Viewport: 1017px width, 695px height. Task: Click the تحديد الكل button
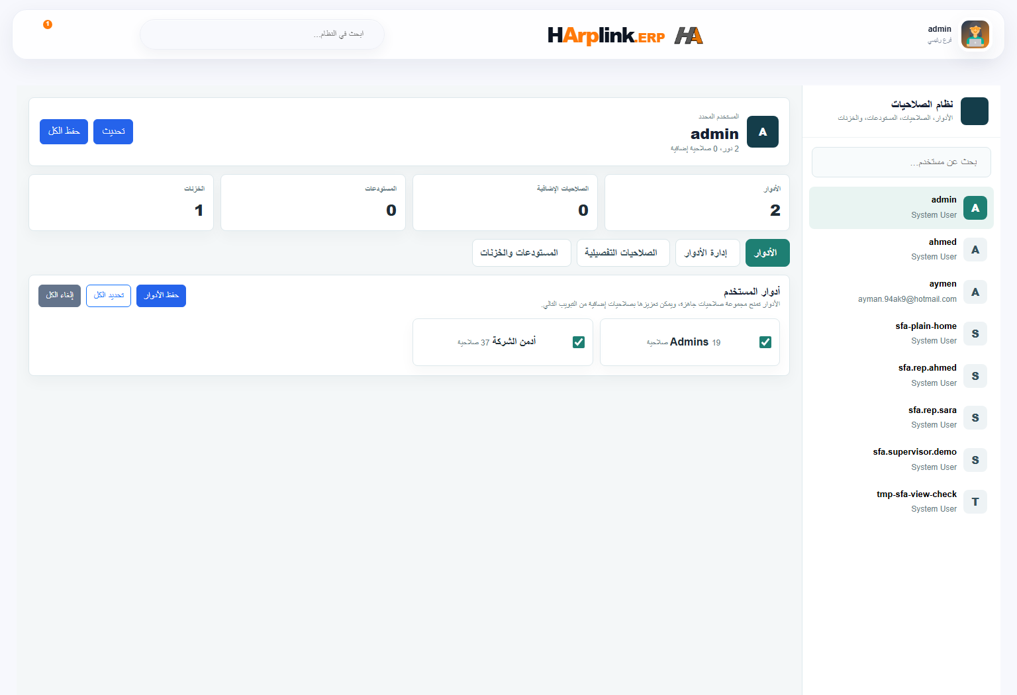tap(109, 296)
